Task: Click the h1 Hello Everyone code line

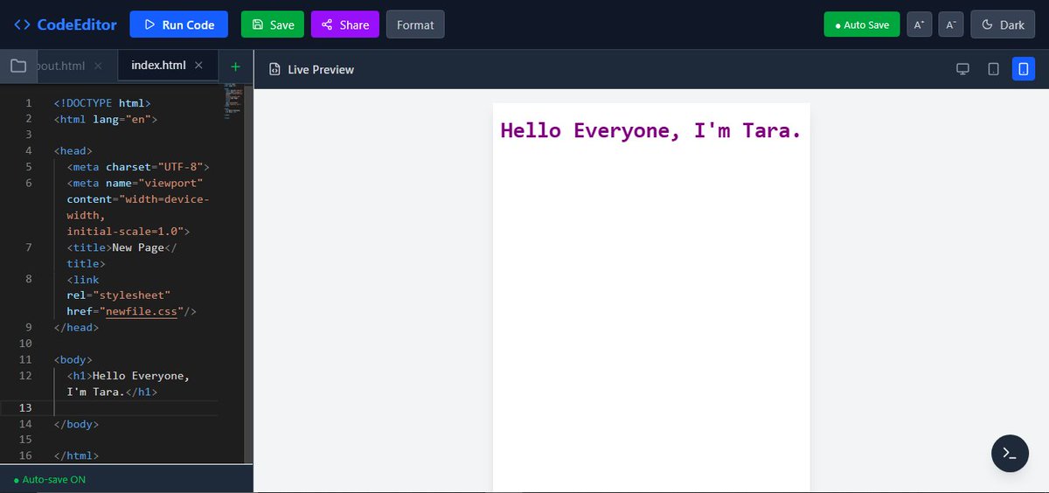Action: click(x=129, y=384)
